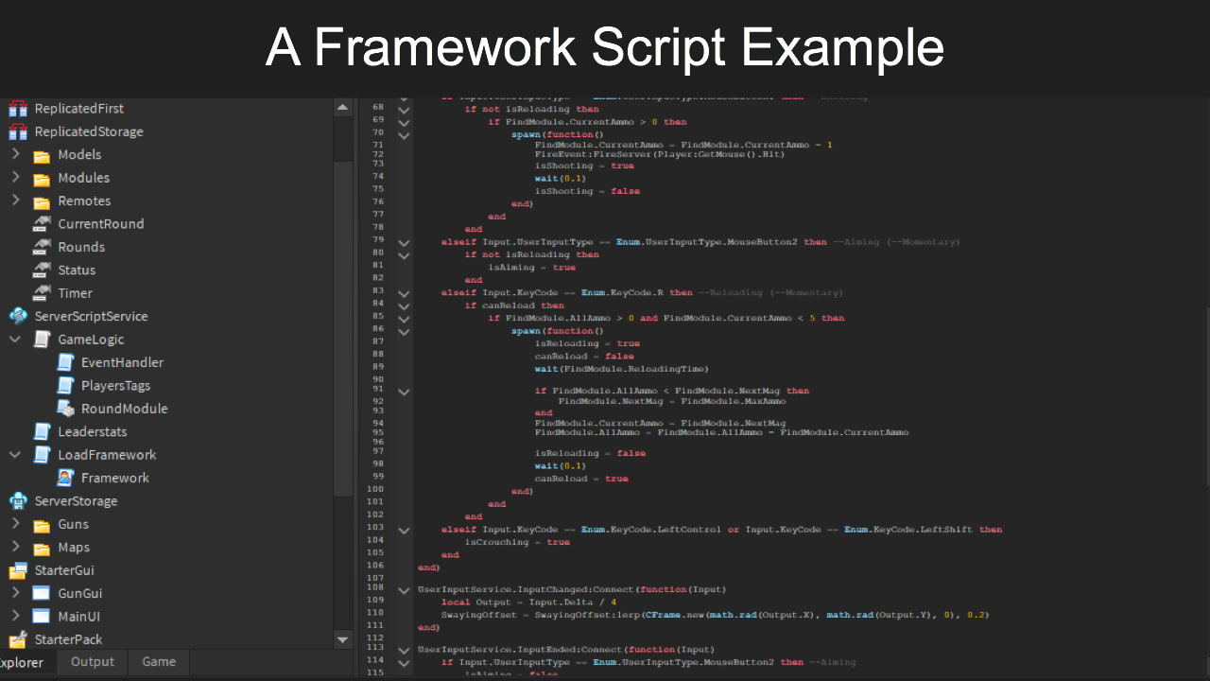Select the EventHandler script icon
The image size is (1210, 681).
click(65, 362)
